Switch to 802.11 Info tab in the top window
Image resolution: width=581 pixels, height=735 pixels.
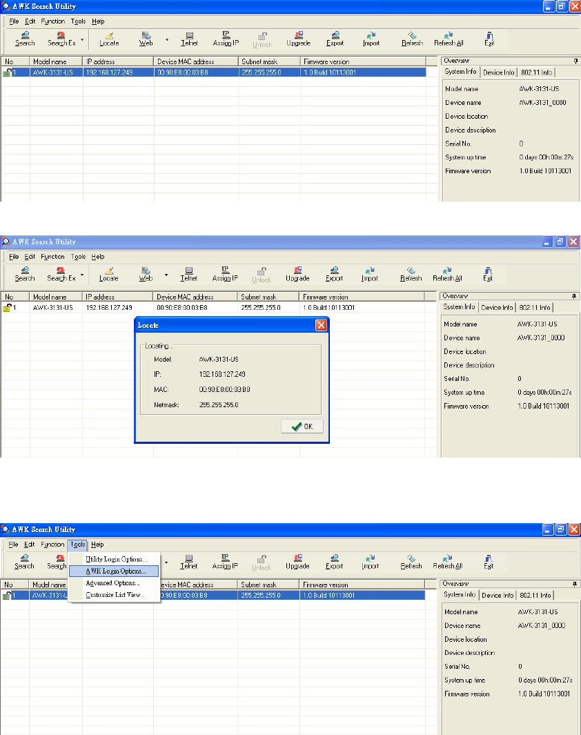[536, 72]
